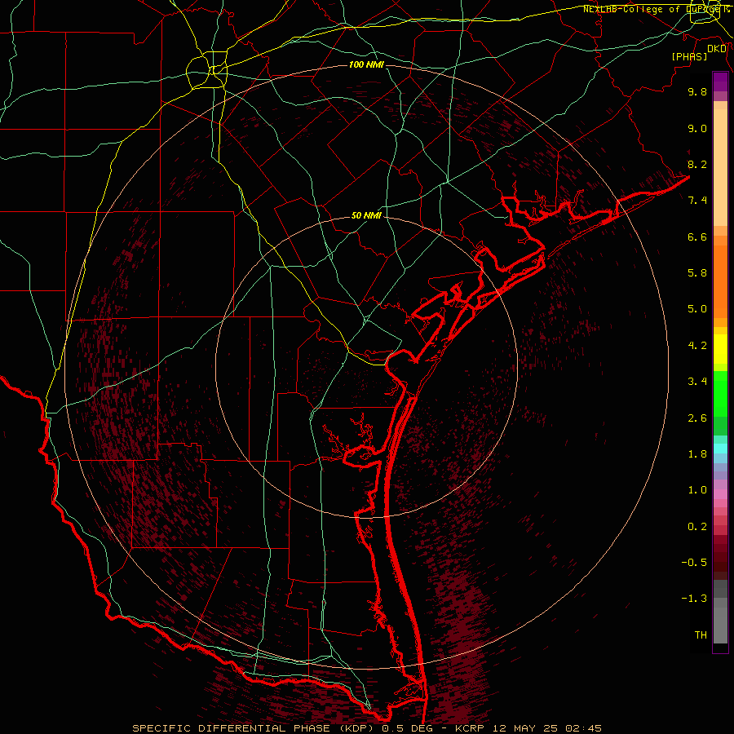This screenshot has width=734, height=734.
Task: Click the 4.2 scale value label
Action: click(697, 346)
